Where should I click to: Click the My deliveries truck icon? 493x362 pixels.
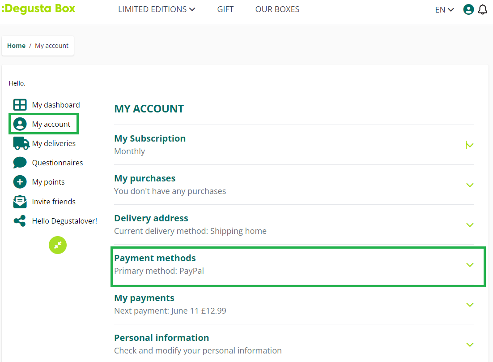pos(21,143)
